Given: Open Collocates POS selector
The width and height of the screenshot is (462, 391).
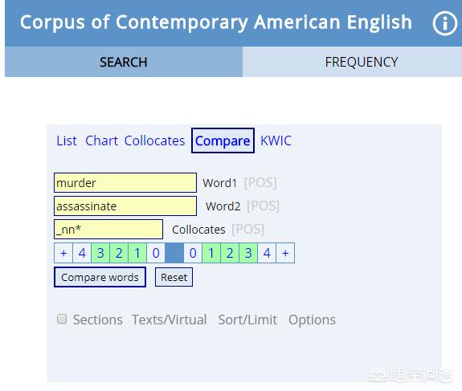Looking at the screenshot, I should 247,229.
